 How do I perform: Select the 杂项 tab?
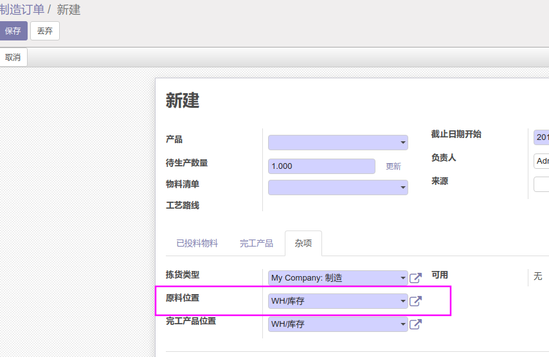click(303, 243)
